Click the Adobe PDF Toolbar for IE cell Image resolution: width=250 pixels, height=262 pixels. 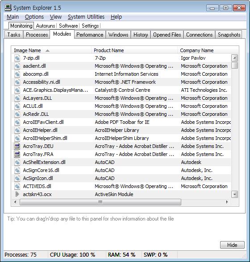point(122,122)
